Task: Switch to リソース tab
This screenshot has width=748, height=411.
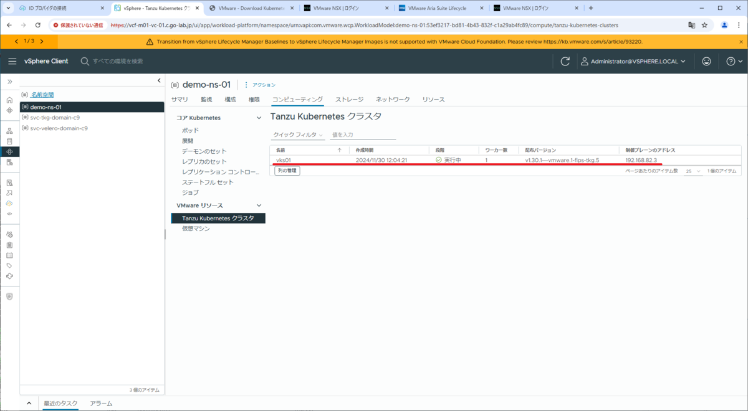Action: [x=433, y=100]
